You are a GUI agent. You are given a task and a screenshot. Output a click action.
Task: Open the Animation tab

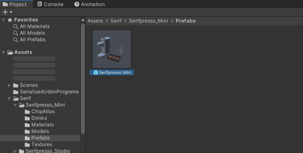click(90, 4)
